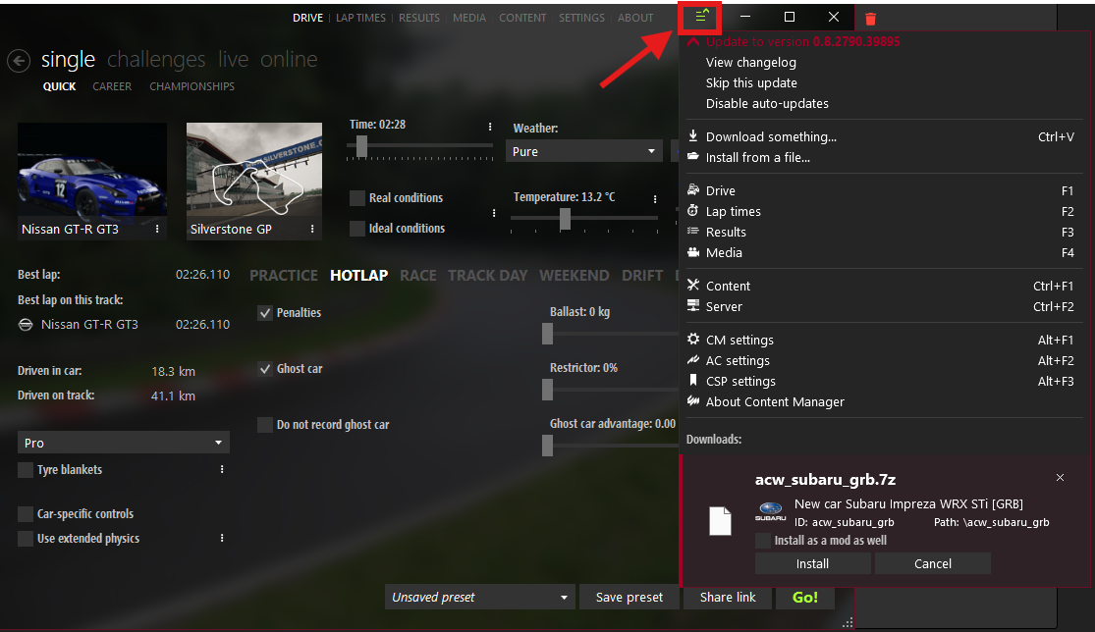The height and width of the screenshot is (632, 1095).
Task: Click the Temperature slider handle
Action: click(565, 219)
